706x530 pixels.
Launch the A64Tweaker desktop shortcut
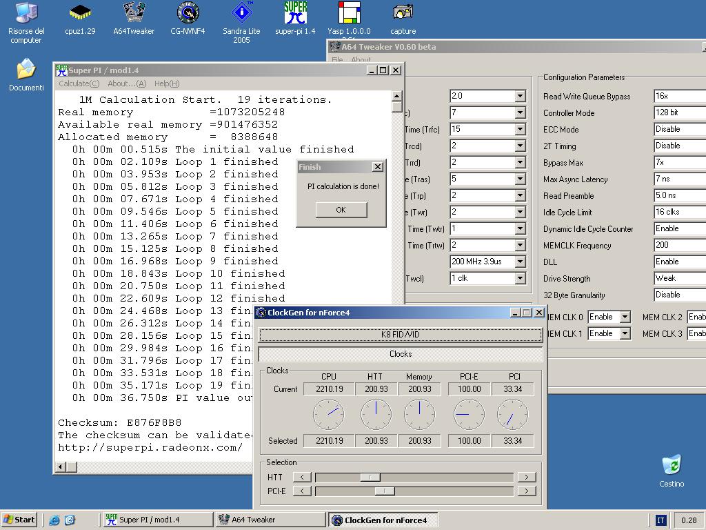click(x=134, y=14)
